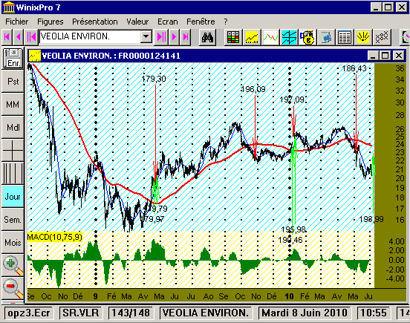The height and width of the screenshot is (323, 410).
Task: Switch to Jour daily view
Action: pos(13,196)
